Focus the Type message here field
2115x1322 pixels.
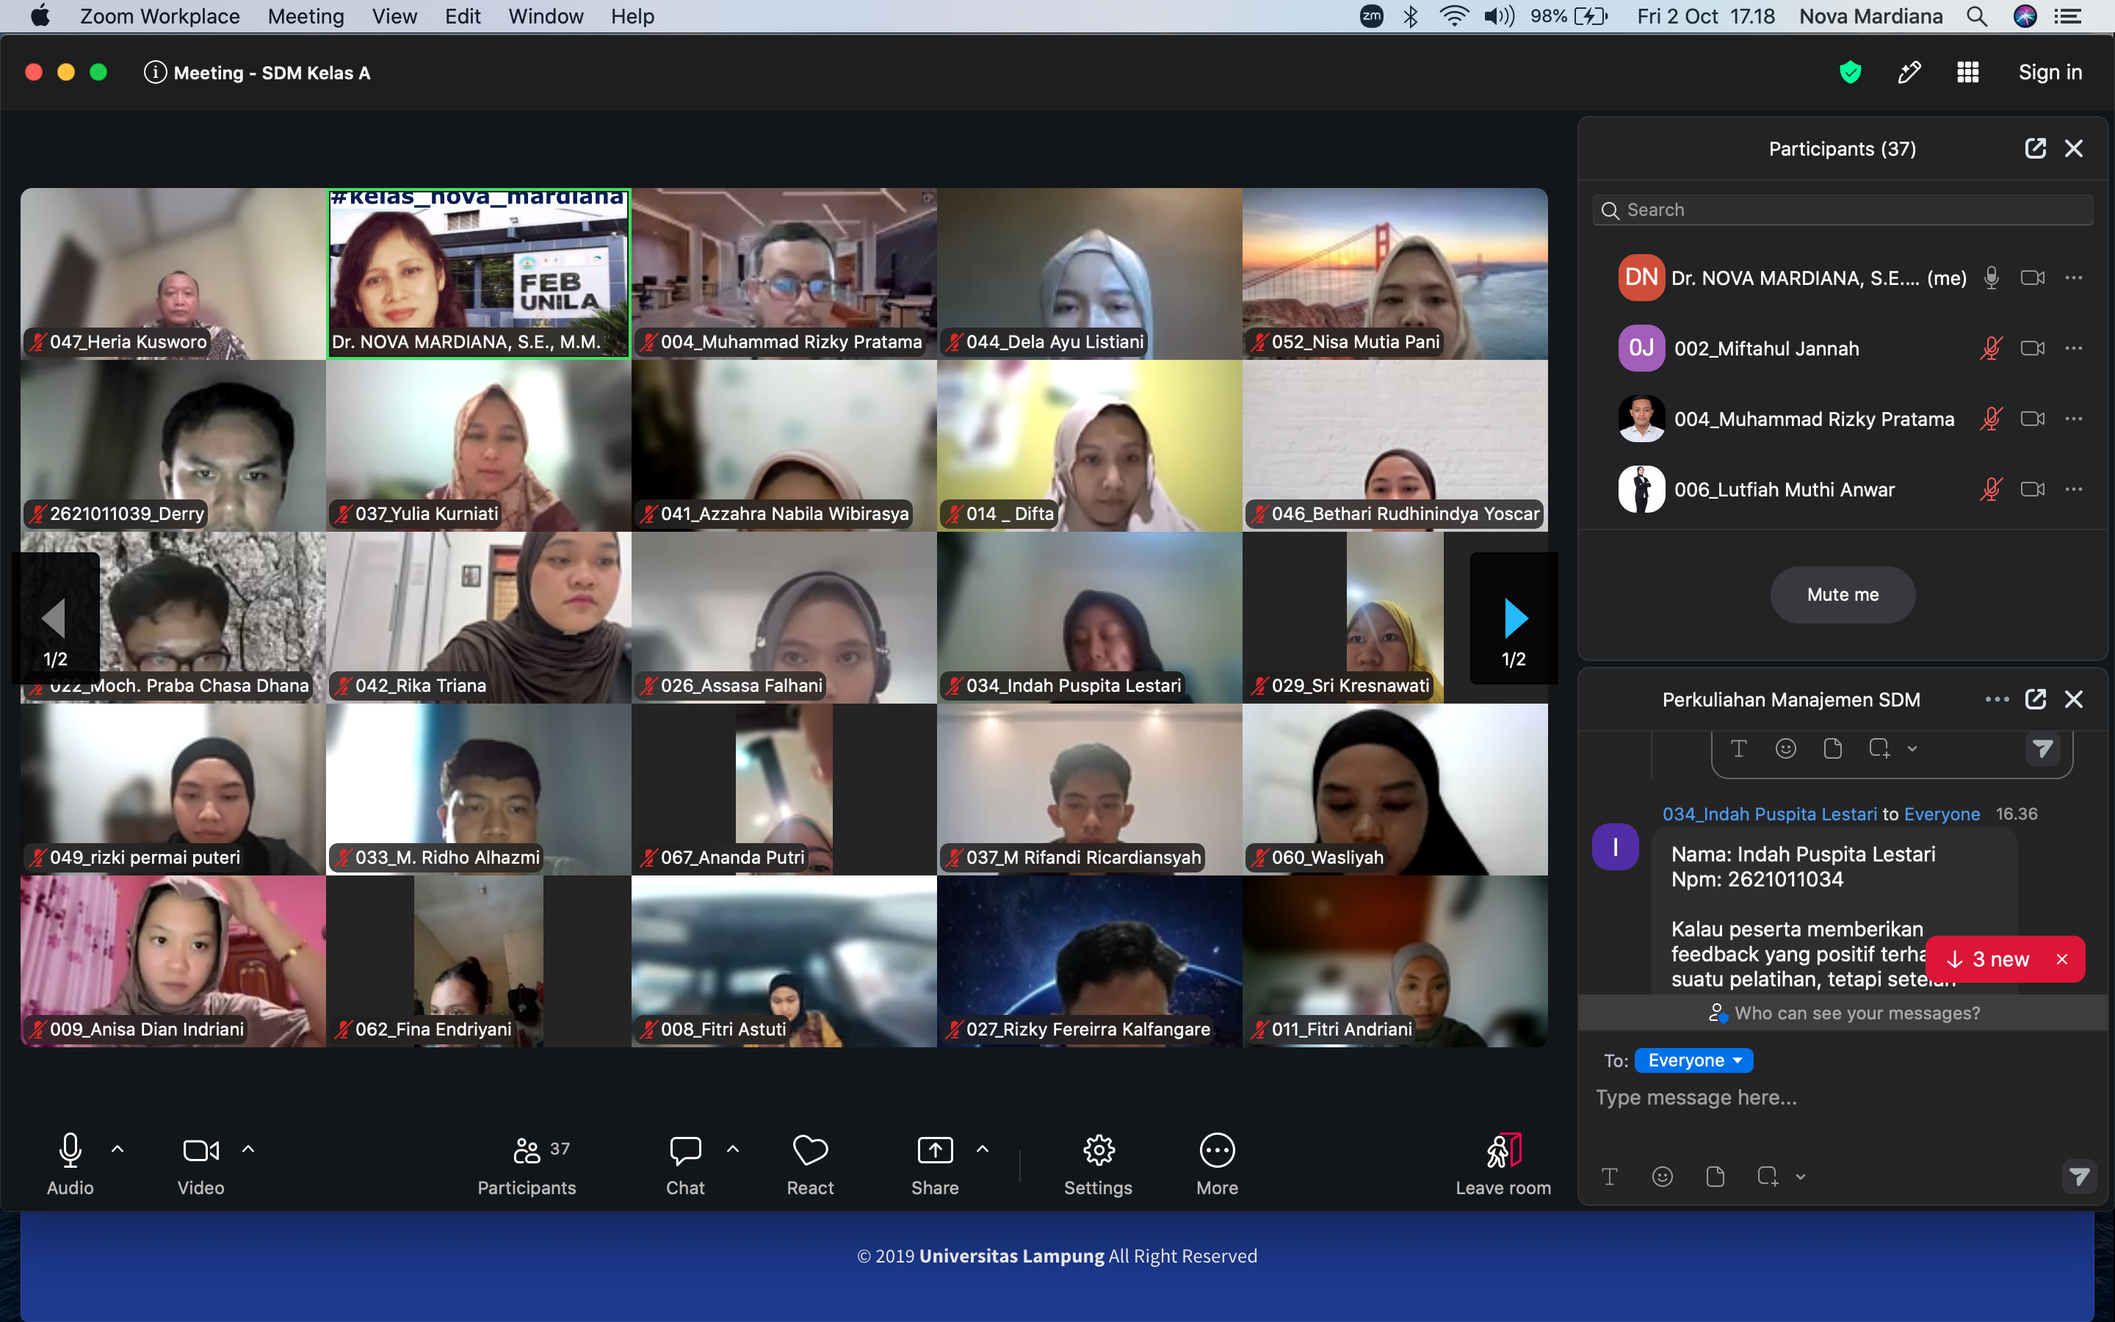coord(1843,1098)
